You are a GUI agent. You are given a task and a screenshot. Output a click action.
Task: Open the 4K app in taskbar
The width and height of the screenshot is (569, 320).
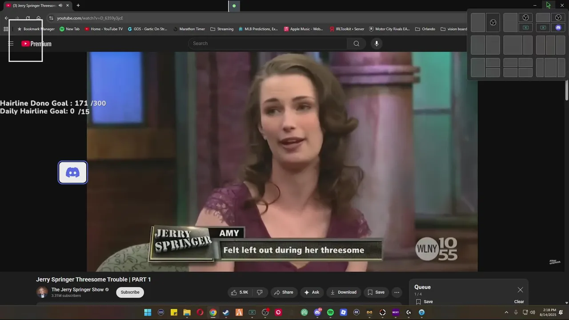357,312
